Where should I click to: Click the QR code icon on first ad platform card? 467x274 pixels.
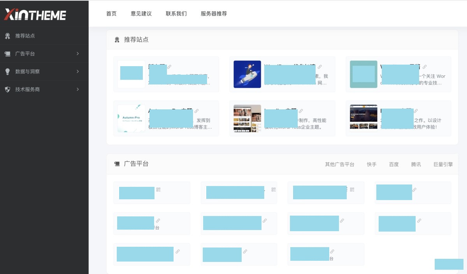(x=158, y=190)
